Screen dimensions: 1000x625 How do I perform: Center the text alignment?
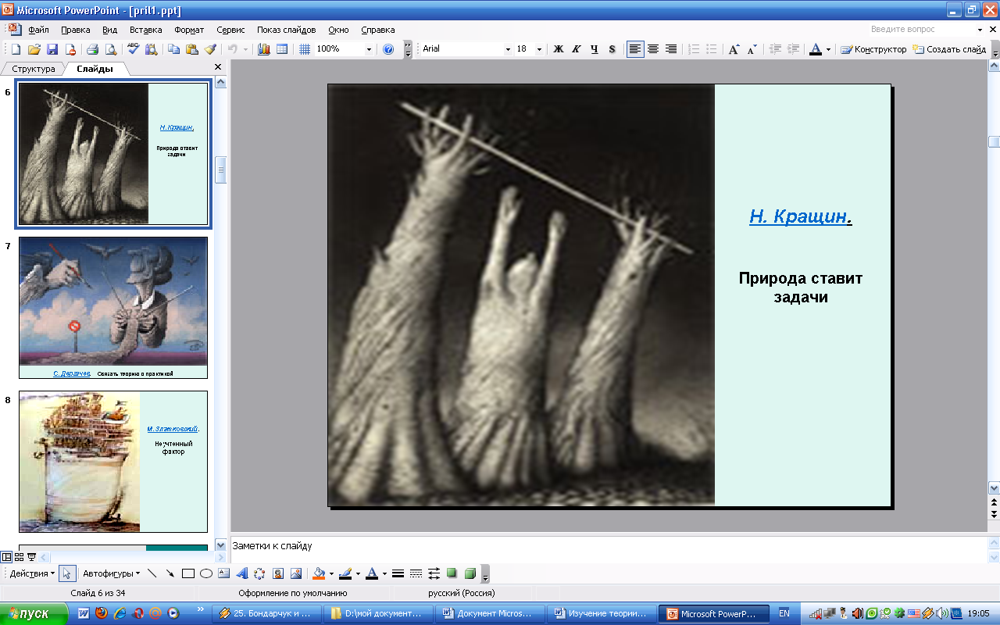tap(653, 49)
